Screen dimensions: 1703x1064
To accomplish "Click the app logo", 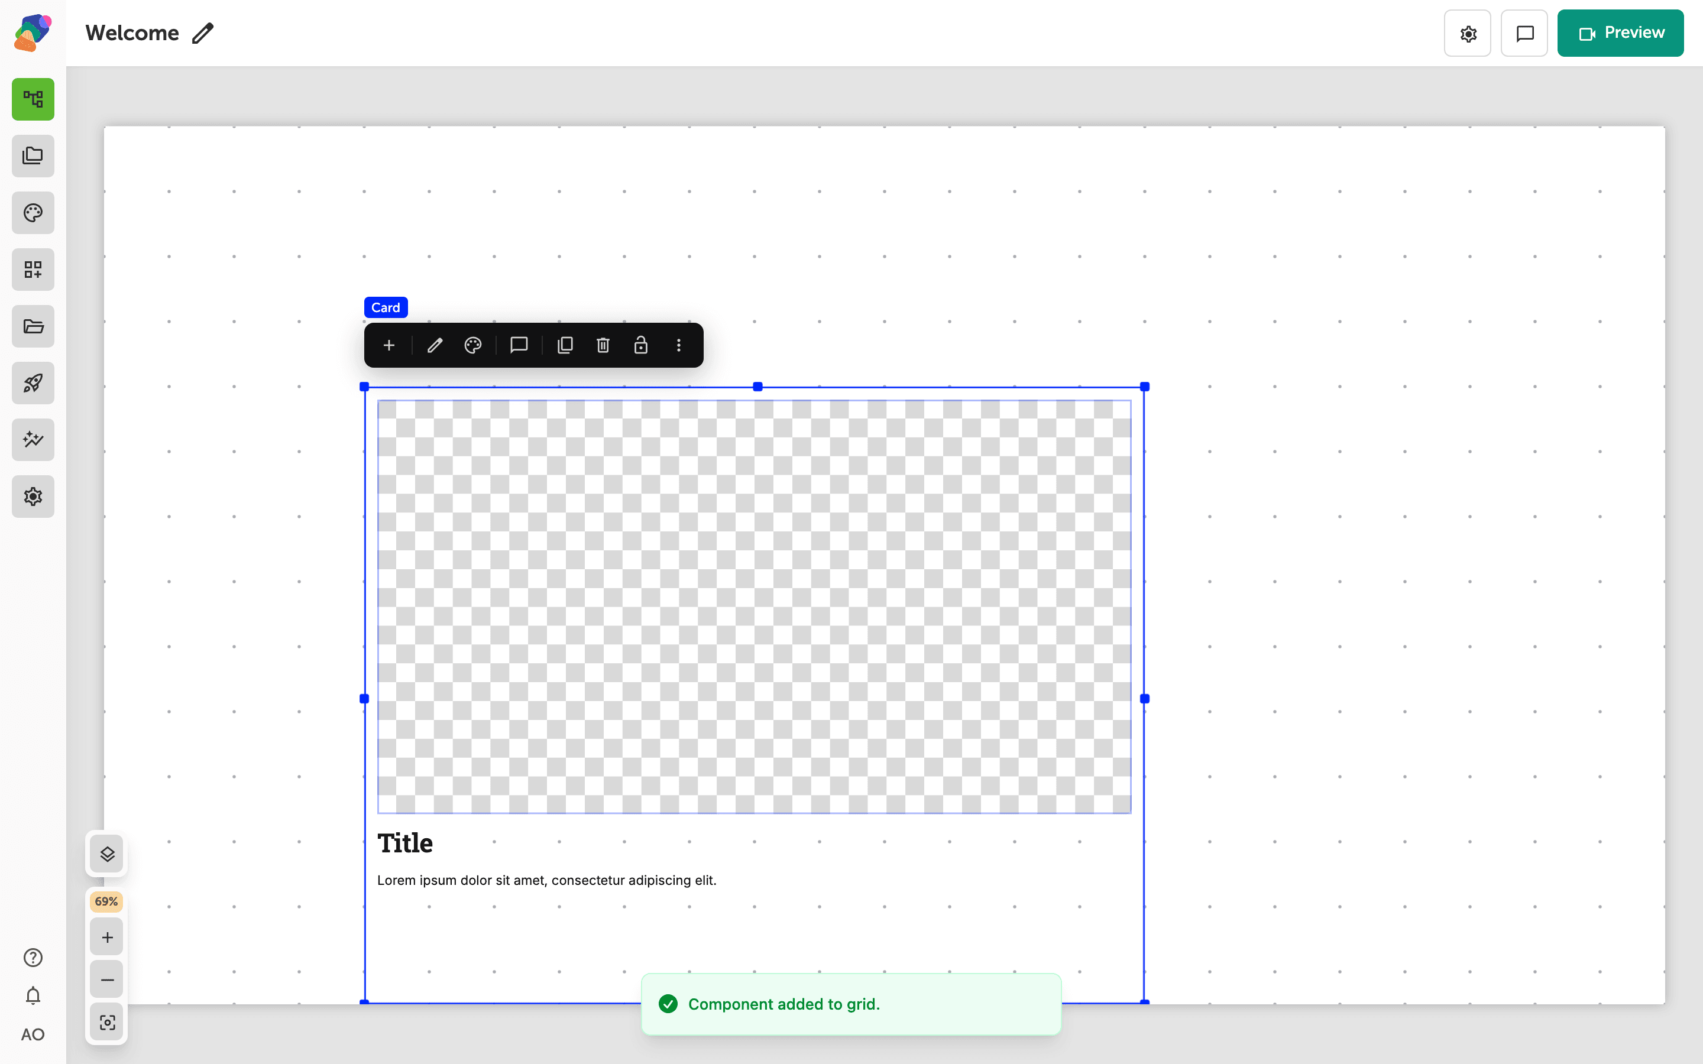I will (33, 33).
